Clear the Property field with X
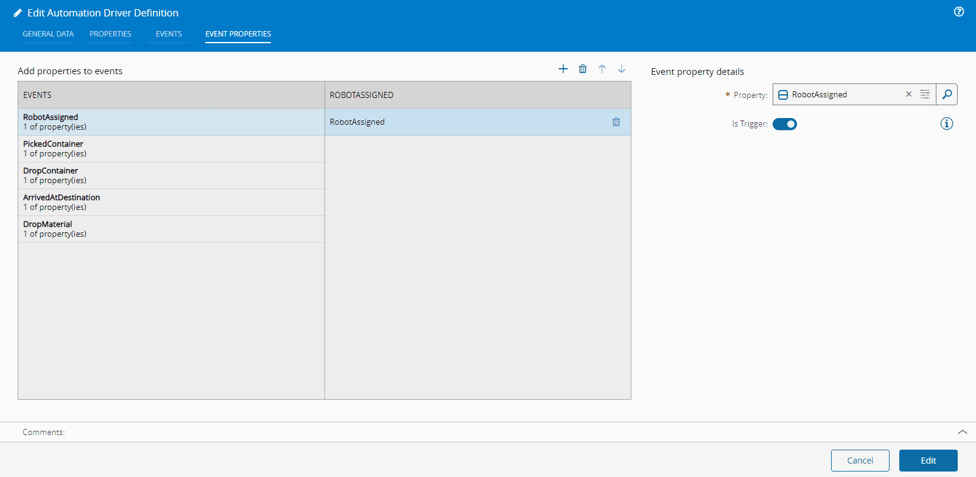 (x=908, y=94)
